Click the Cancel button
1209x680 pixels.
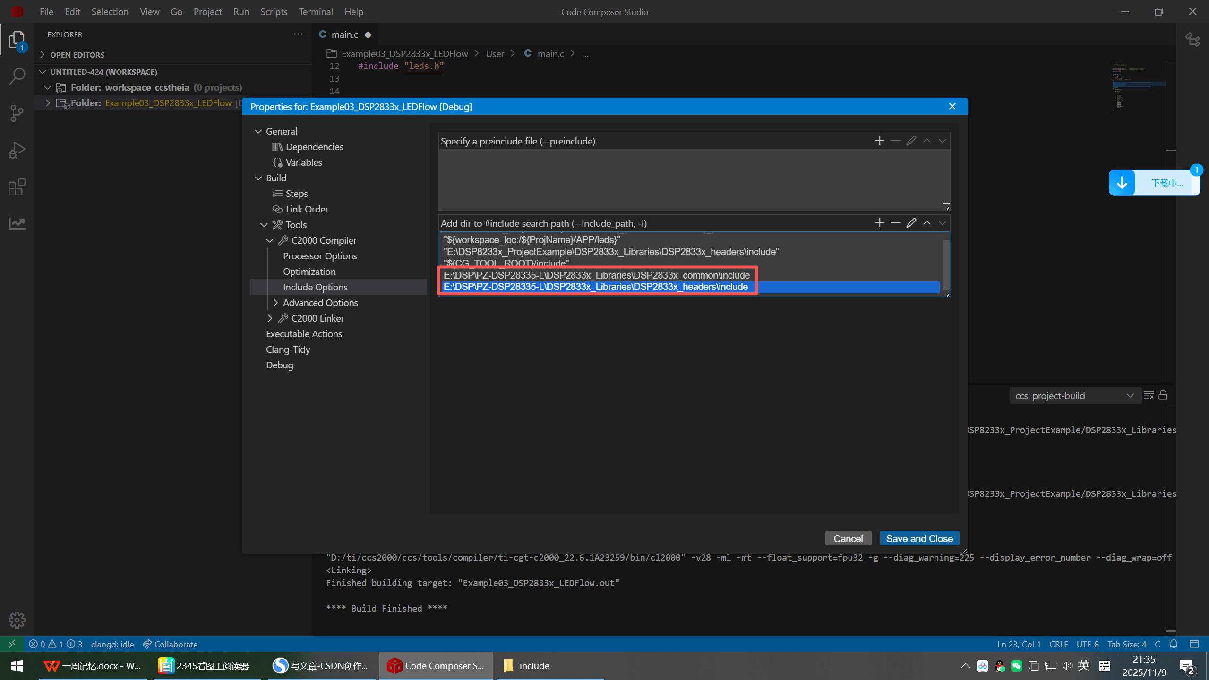(848, 538)
